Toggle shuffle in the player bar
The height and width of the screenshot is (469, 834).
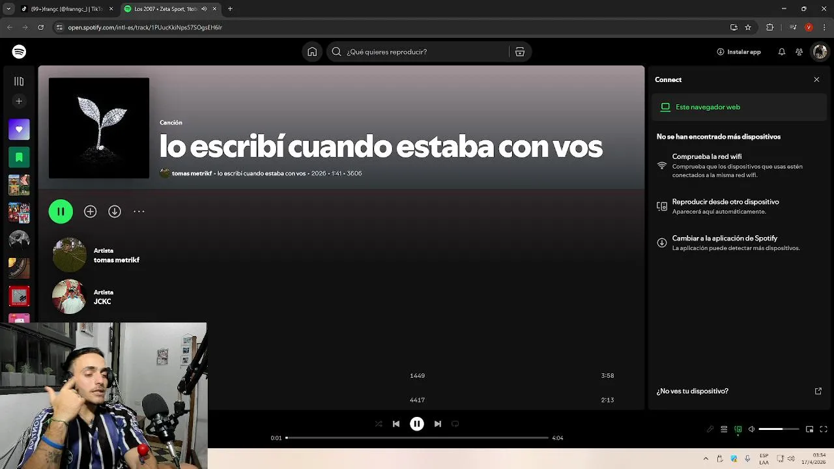[379, 423]
